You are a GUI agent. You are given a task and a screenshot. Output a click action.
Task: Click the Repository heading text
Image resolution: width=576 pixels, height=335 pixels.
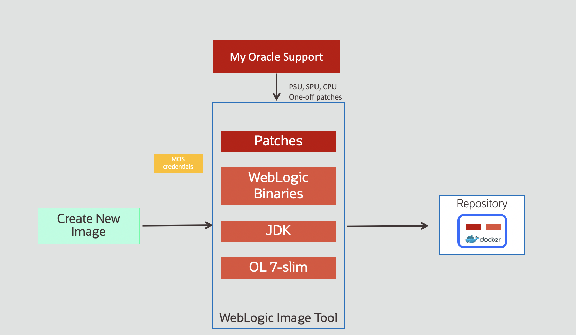482,204
